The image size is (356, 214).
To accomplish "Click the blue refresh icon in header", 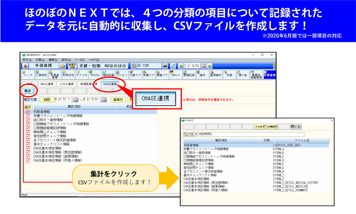I will (173, 66).
